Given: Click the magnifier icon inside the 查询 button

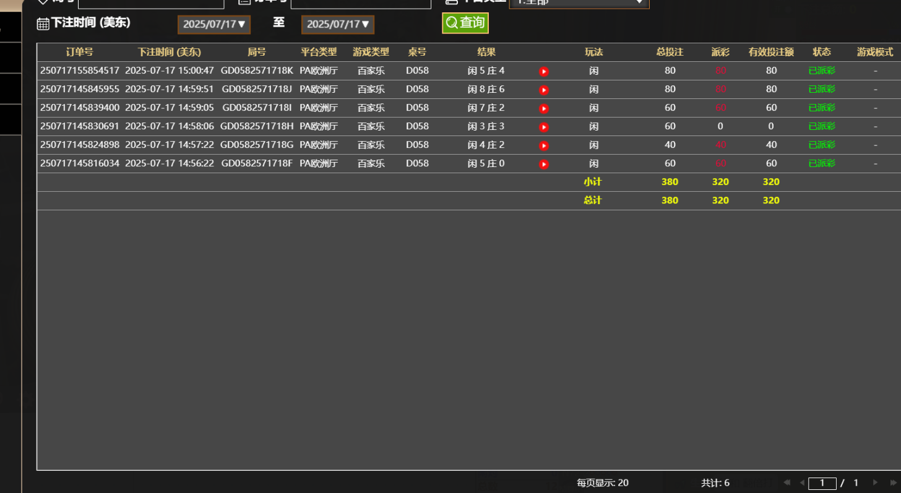Looking at the screenshot, I should point(451,22).
